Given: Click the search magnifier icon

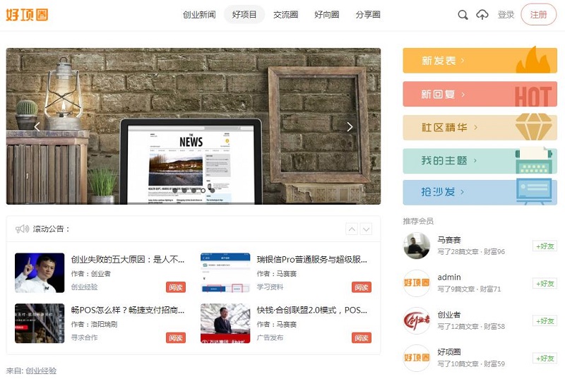Looking at the screenshot, I should tap(463, 15).
